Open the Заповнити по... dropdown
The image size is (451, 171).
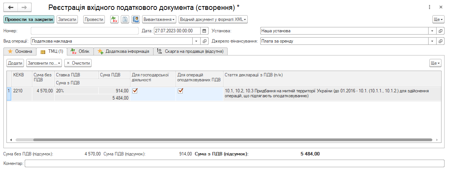(x=44, y=63)
